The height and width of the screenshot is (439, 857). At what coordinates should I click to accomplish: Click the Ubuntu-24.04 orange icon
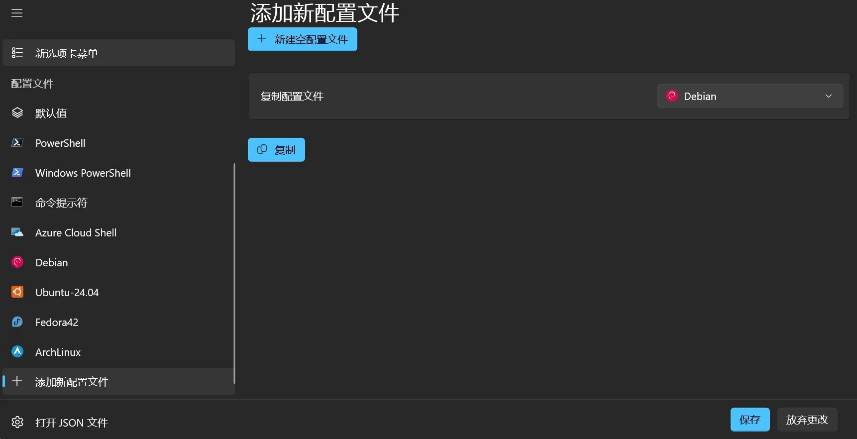(x=17, y=292)
